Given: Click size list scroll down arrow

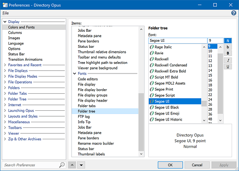Looking at the screenshot, I should [x=221, y=120].
